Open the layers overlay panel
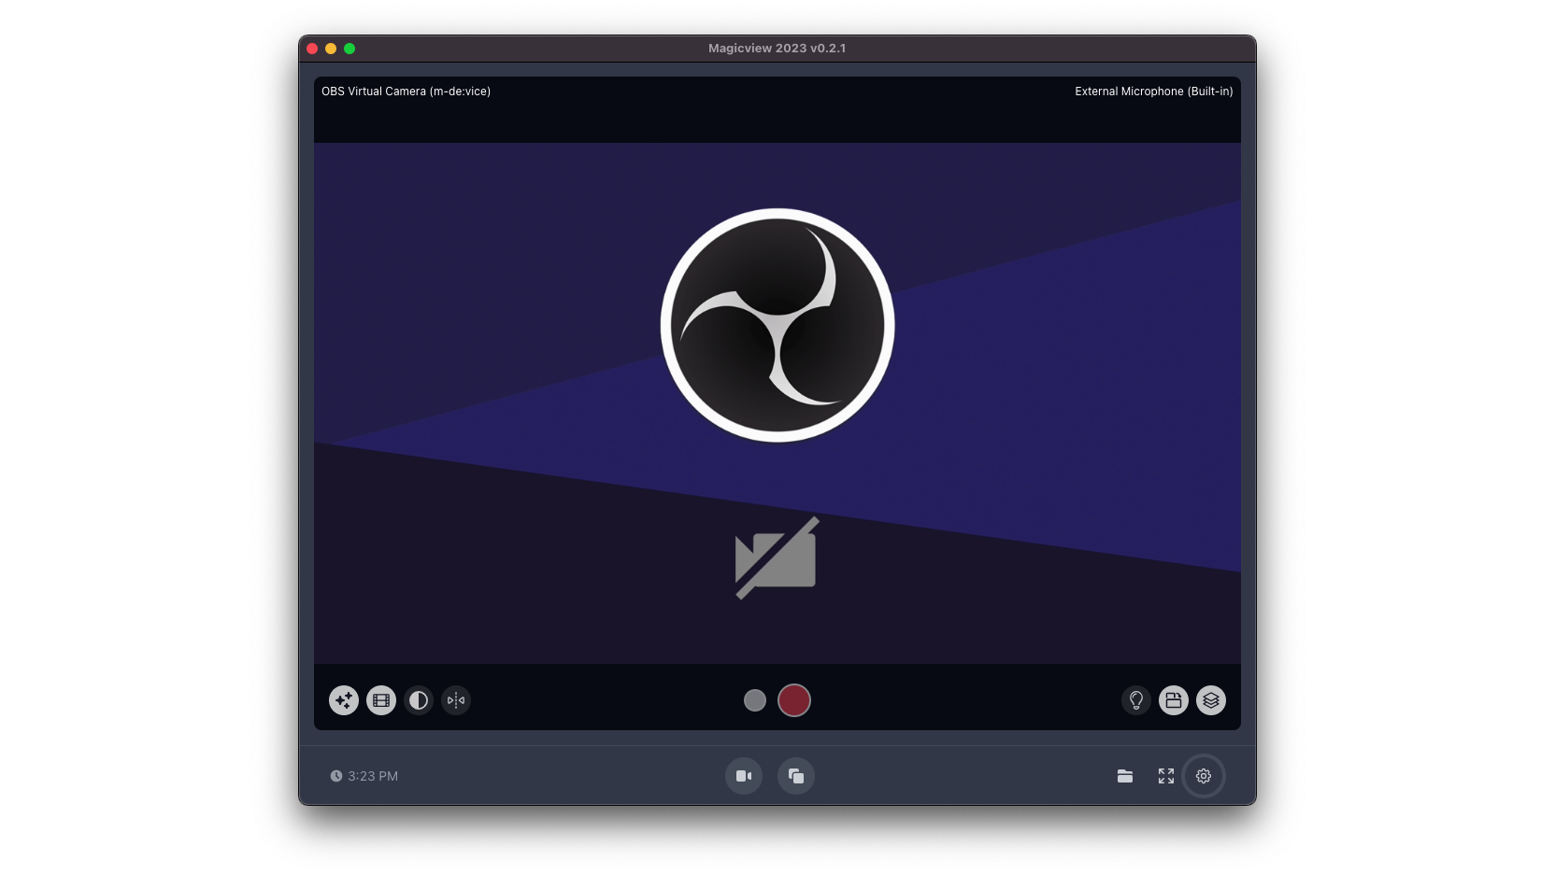 1211,700
